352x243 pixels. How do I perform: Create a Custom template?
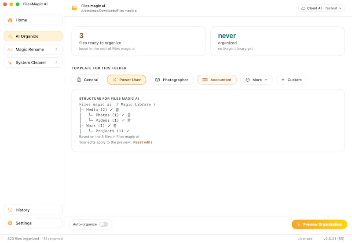click(x=291, y=80)
